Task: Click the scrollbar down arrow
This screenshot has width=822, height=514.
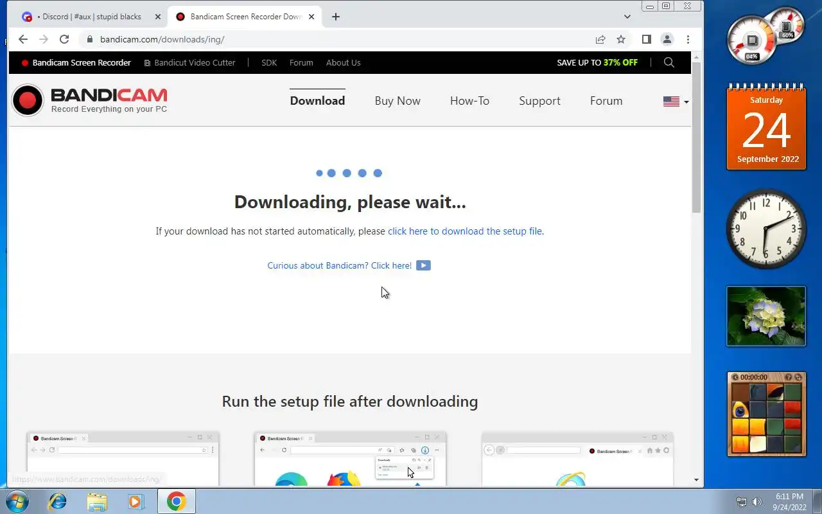Action: 696,480
